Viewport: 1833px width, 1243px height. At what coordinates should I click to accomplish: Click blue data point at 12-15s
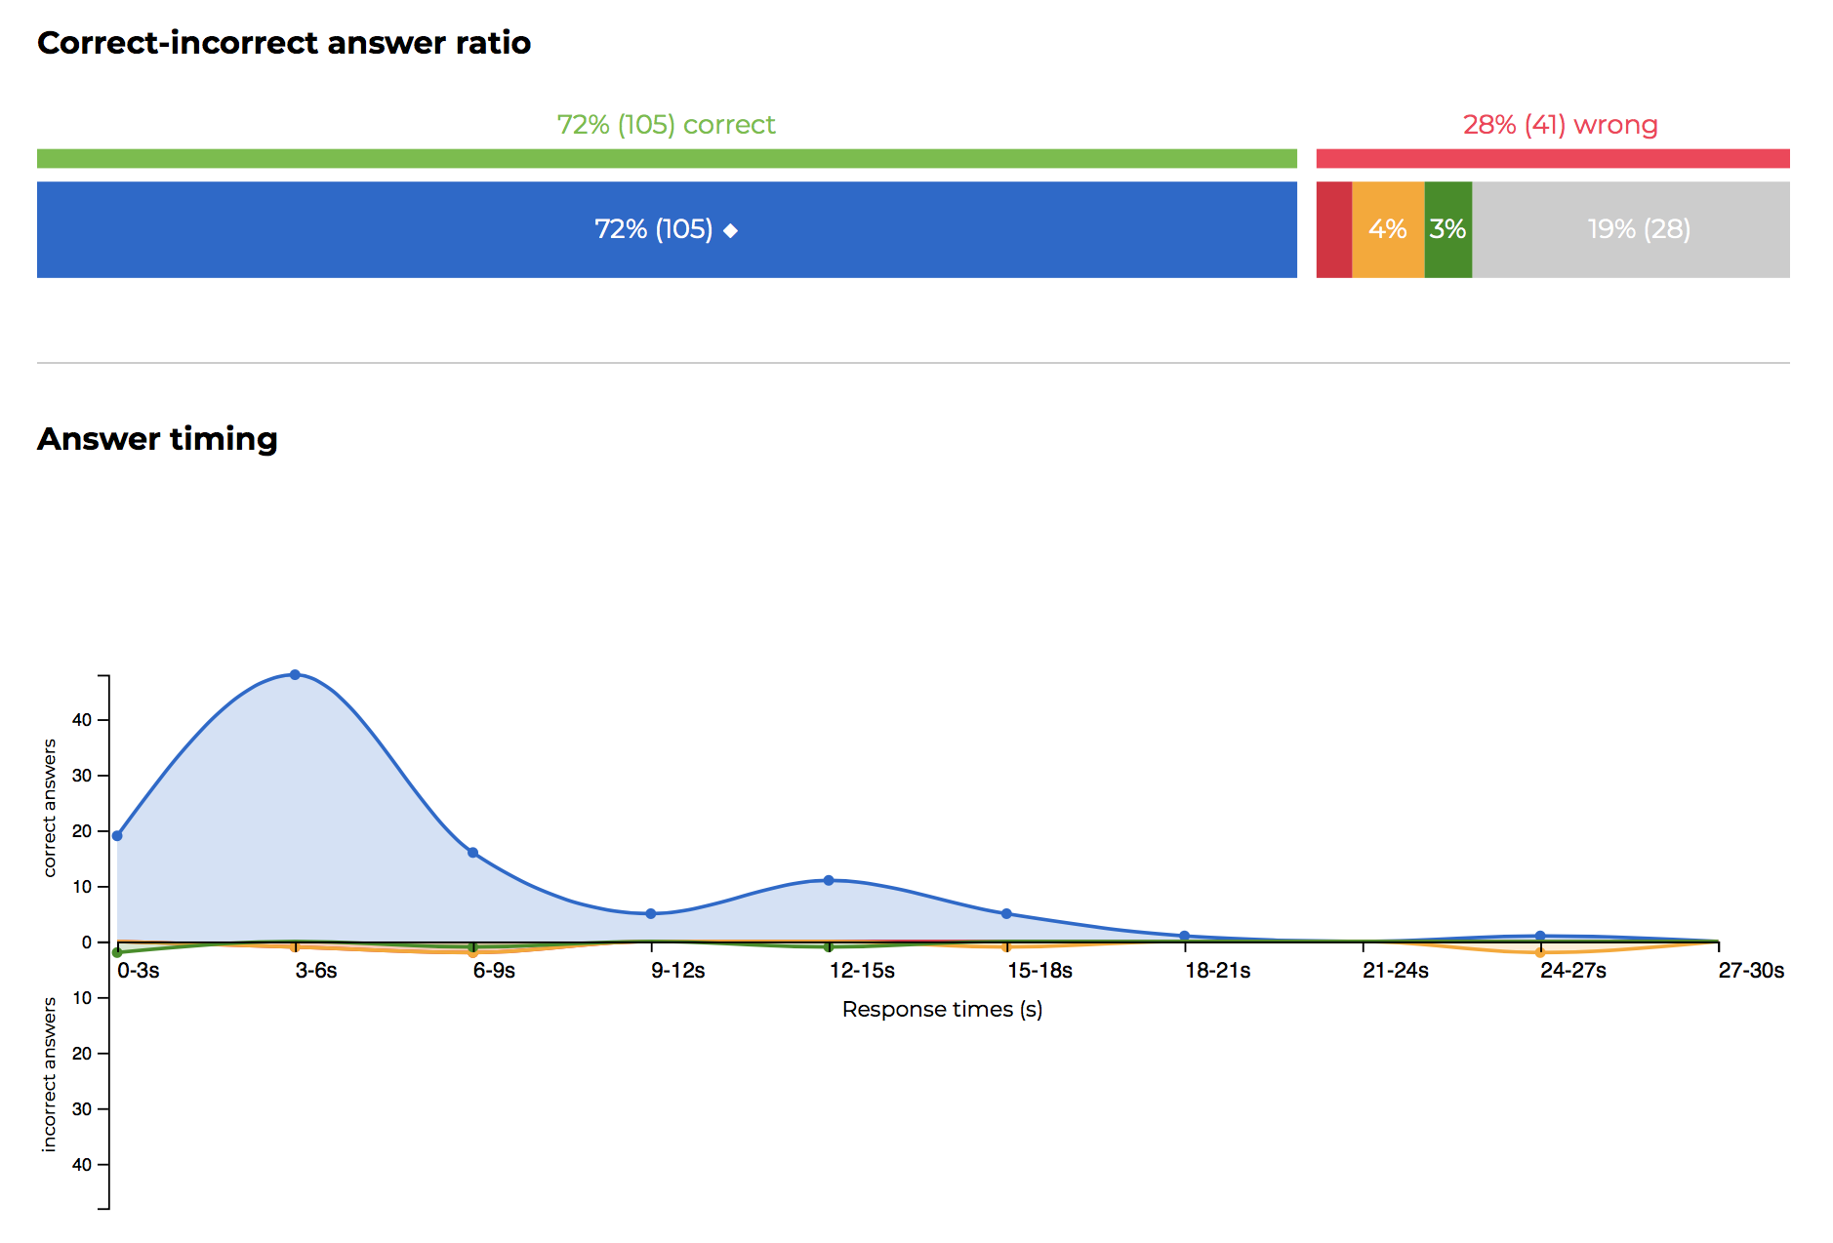tap(829, 880)
